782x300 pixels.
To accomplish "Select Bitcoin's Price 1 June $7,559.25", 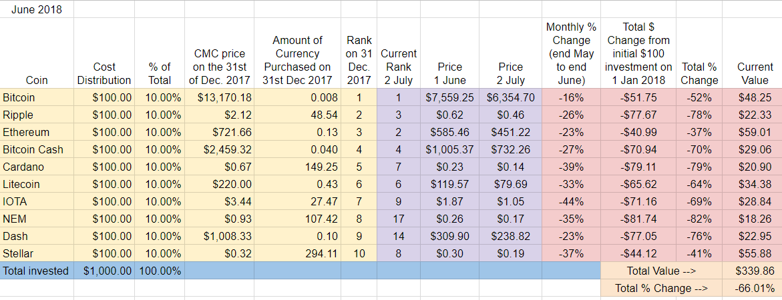I will coord(449,98).
